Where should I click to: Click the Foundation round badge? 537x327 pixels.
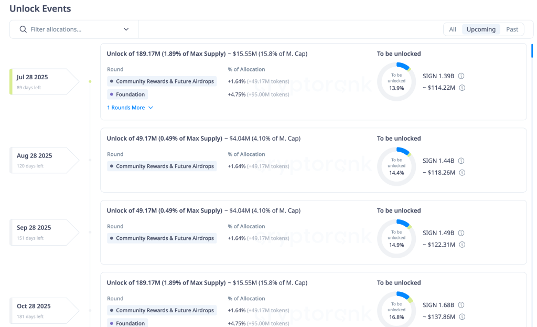[x=127, y=94]
